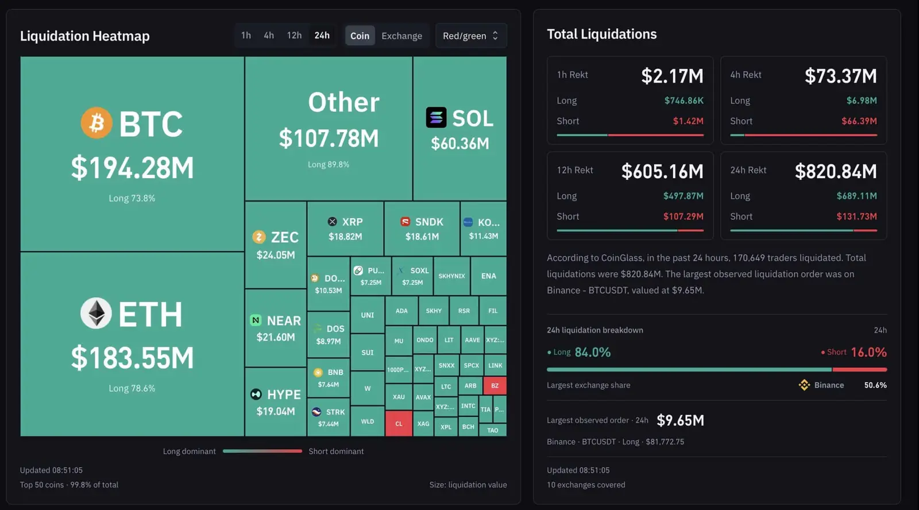The image size is (919, 510).
Task: Open the 4h Rekt card
Action: (x=804, y=100)
